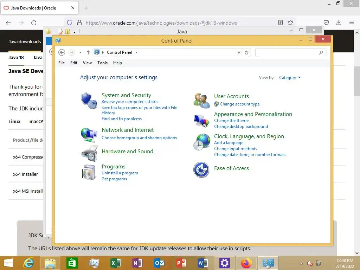Image resolution: width=360 pixels, height=270 pixels.
Task: Bookmark this page with the star icon
Action: tap(290, 22)
